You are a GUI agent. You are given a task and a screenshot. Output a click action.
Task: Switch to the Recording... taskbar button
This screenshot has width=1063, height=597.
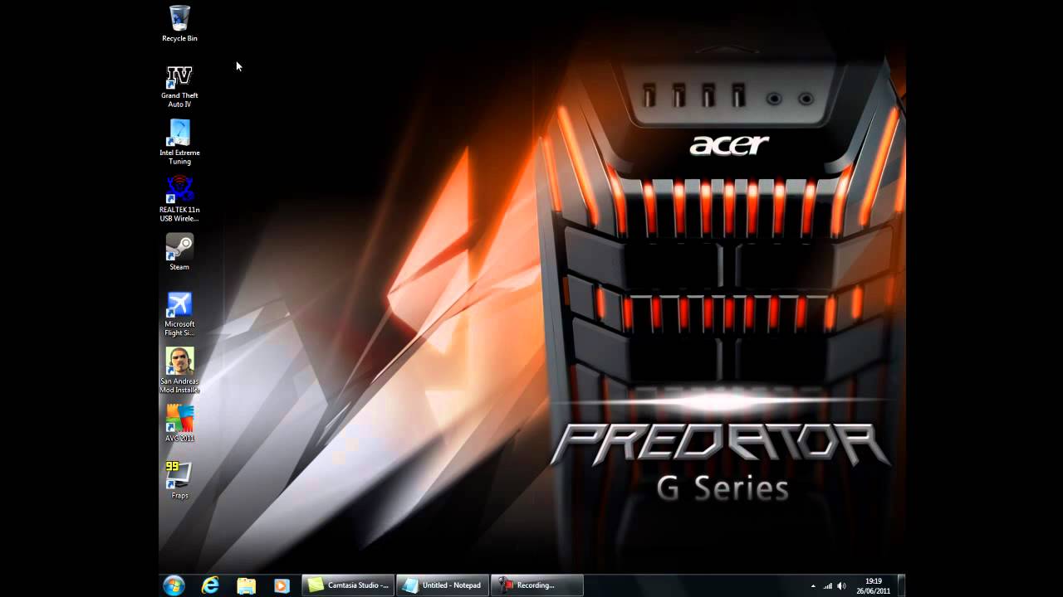537,585
